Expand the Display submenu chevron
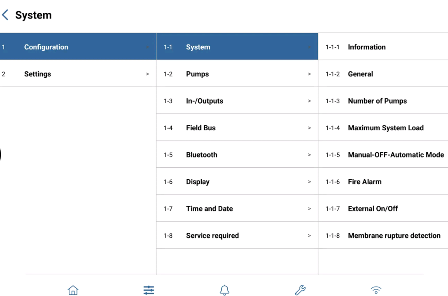The image size is (448, 296). (x=309, y=182)
